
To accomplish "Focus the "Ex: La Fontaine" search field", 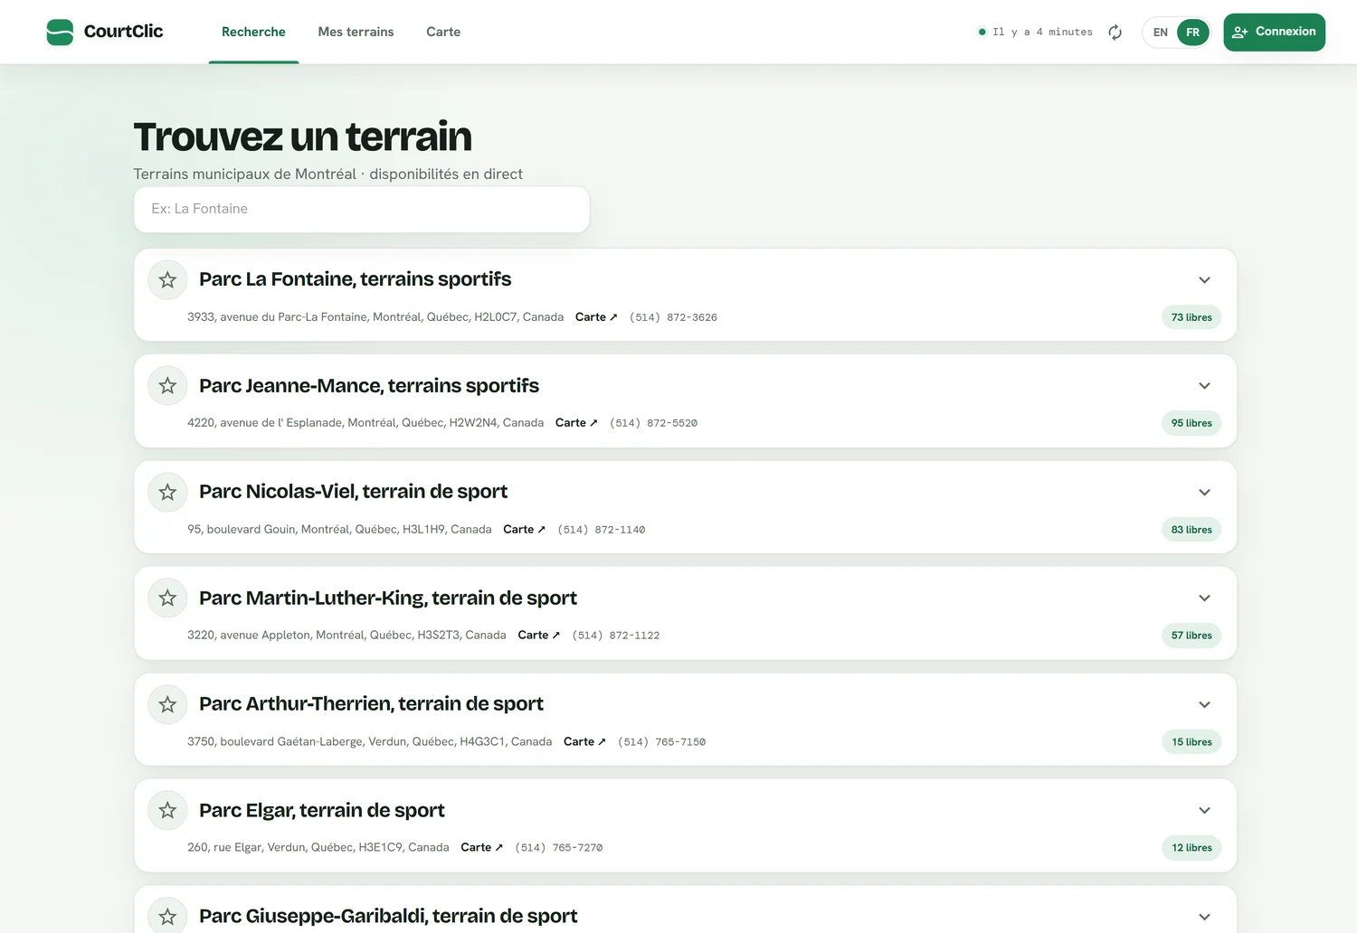I will coord(362,210).
